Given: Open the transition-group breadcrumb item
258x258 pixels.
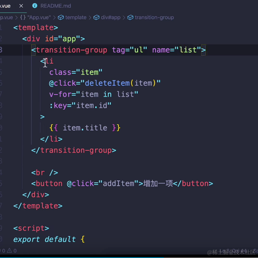Looking at the screenshot, I should 154,17.
